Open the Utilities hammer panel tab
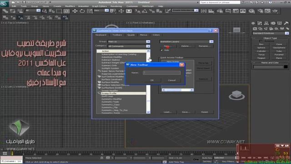The image size is (291, 164). [x=286, y=23]
